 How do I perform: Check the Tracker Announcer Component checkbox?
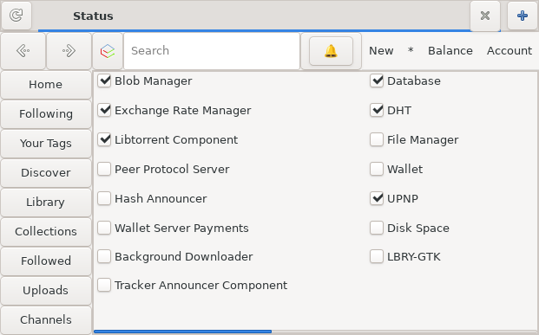click(104, 285)
